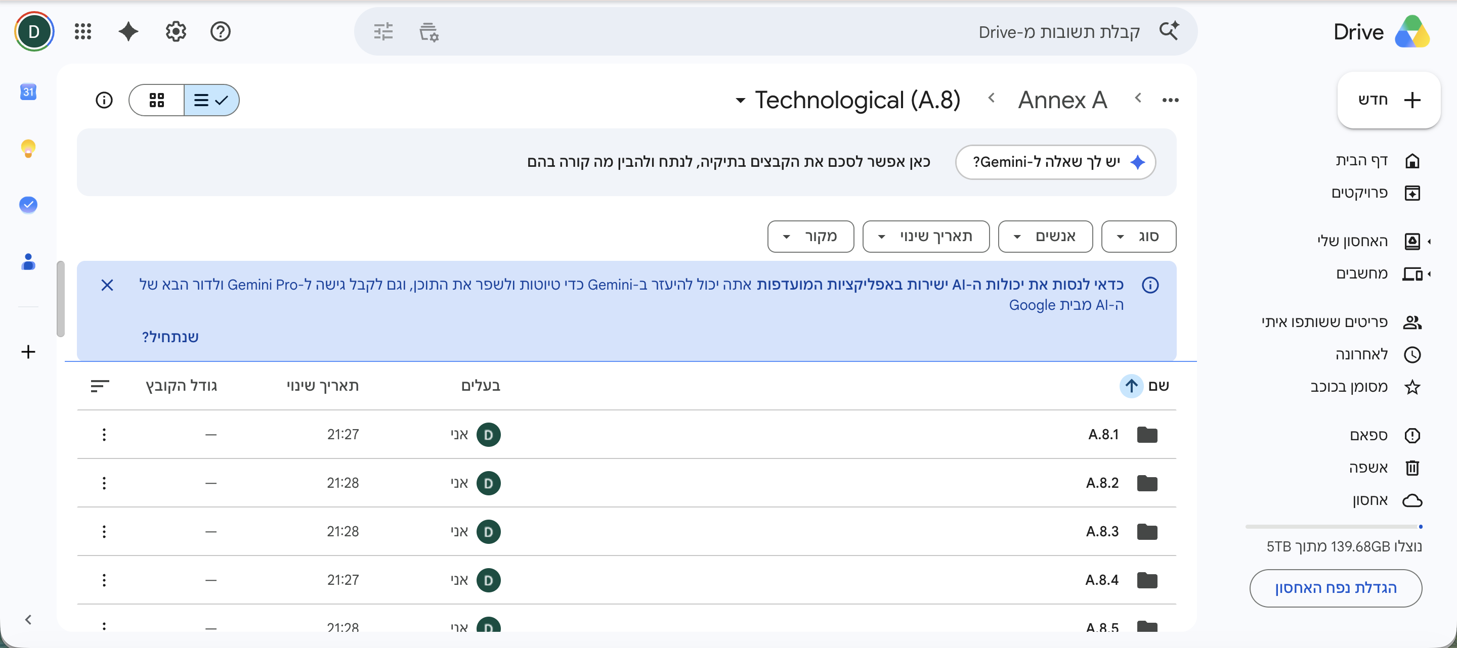Open the help question mark menu
This screenshot has height=648, width=1457.
(x=221, y=32)
